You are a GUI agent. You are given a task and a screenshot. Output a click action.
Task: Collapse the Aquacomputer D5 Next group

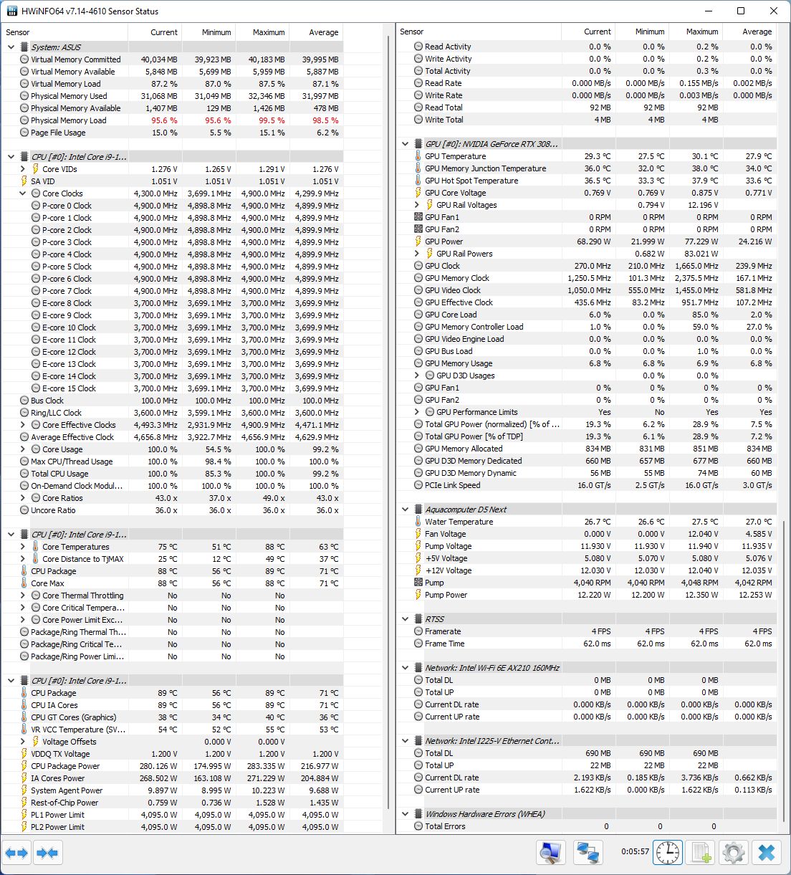[406, 510]
